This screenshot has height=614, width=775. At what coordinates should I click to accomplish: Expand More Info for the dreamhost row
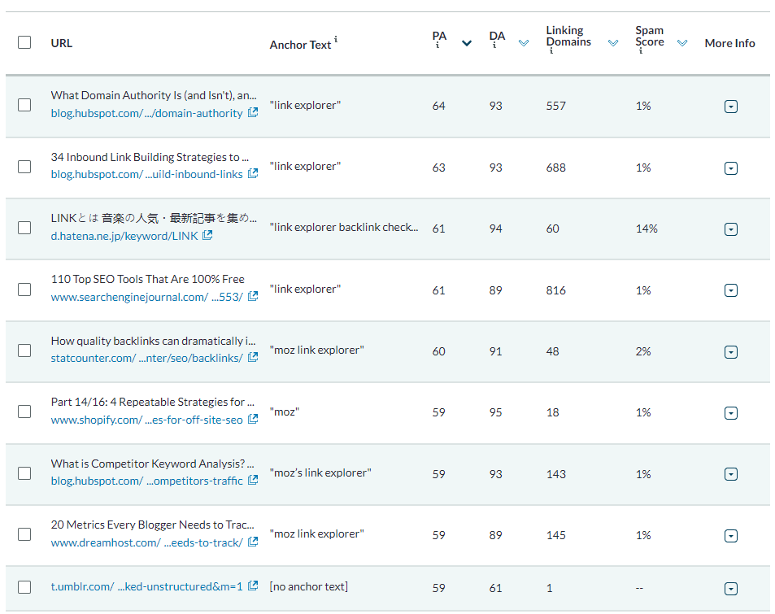730,534
